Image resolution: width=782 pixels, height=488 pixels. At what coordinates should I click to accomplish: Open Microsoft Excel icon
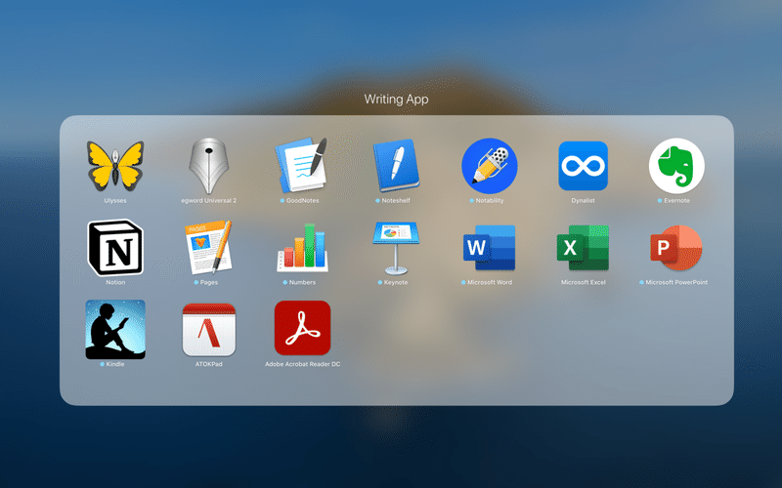coord(583,248)
